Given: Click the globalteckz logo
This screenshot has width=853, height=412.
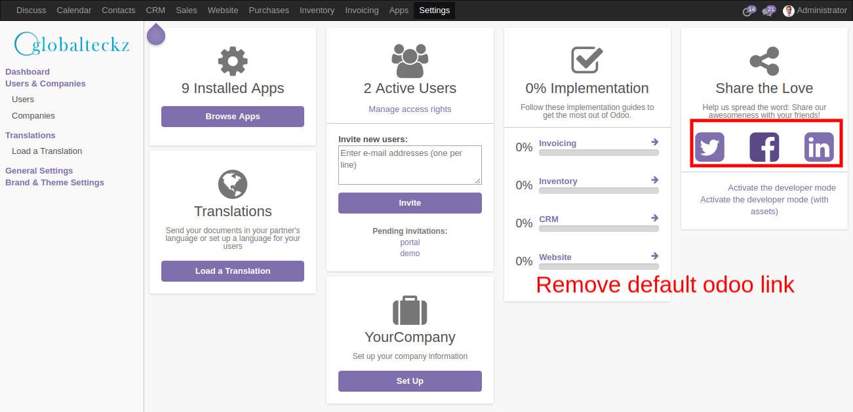Looking at the screenshot, I should tap(72, 44).
